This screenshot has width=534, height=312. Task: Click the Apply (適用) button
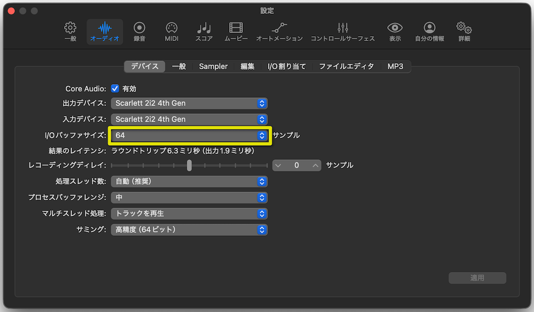(477, 277)
